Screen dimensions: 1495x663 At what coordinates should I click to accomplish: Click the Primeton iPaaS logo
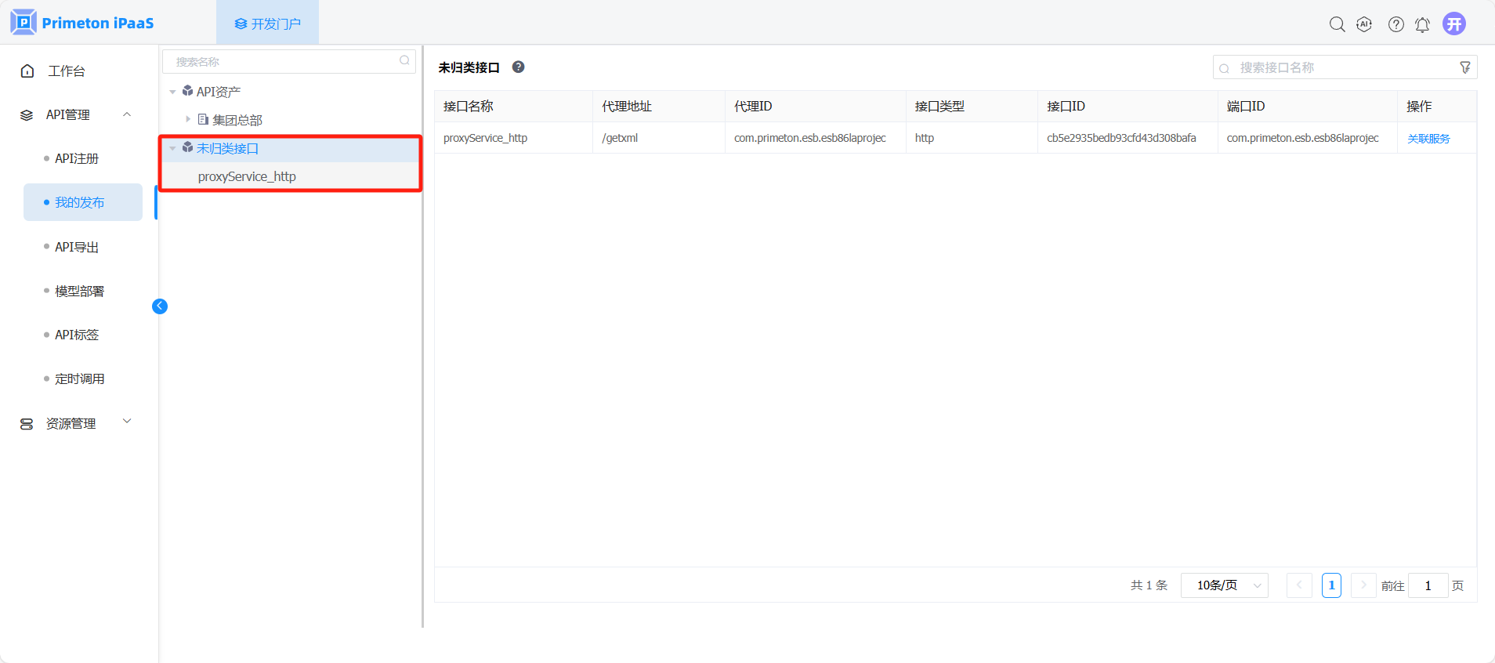[82, 23]
